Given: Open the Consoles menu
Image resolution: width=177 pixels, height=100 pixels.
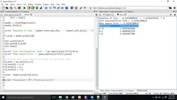Looking at the screenshot, I should [38, 4].
